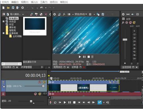Click the master volume fader

[125, 39]
